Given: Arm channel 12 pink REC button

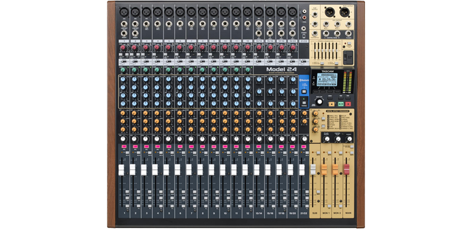Looking at the screenshot, I should click(x=247, y=146).
